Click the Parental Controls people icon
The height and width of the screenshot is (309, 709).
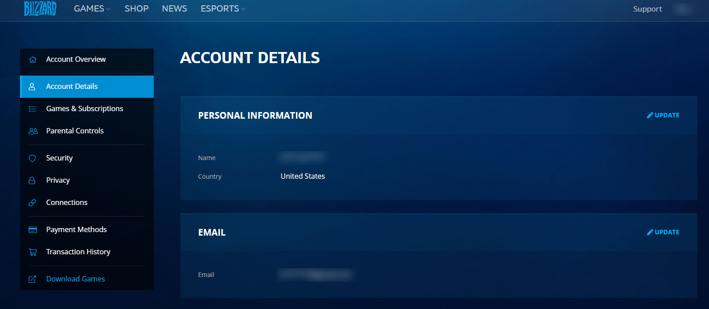coord(33,131)
